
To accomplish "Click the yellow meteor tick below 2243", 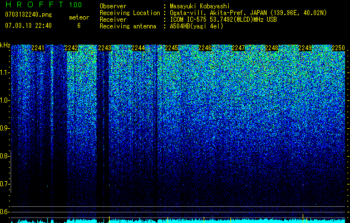I will point(109,220).
